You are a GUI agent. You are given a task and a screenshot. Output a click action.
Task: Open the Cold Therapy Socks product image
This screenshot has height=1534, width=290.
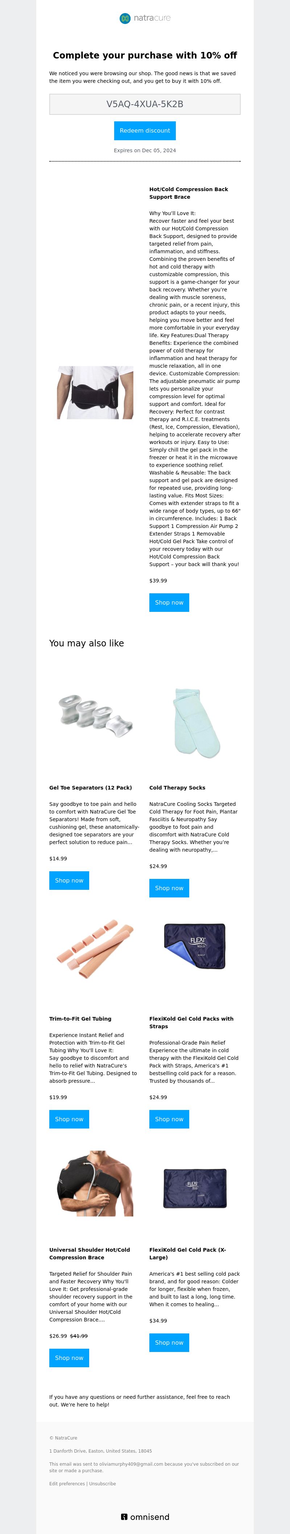(195, 722)
